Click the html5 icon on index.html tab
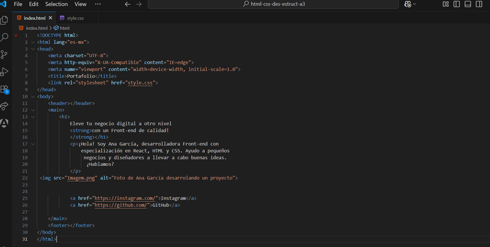The width and height of the screenshot is (490, 247). click(x=19, y=18)
